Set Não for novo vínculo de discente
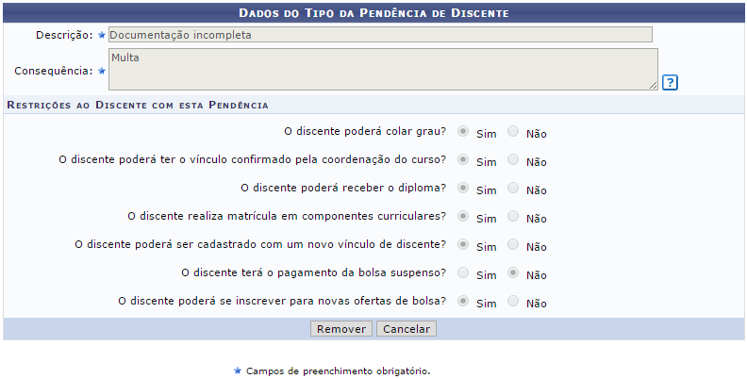Viewport: 747px width, 379px height. 512,244
